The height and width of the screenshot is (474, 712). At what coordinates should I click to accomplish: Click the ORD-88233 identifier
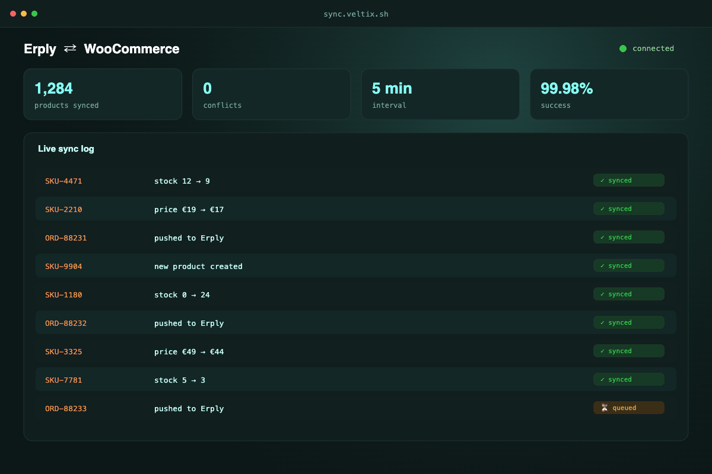click(66, 409)
